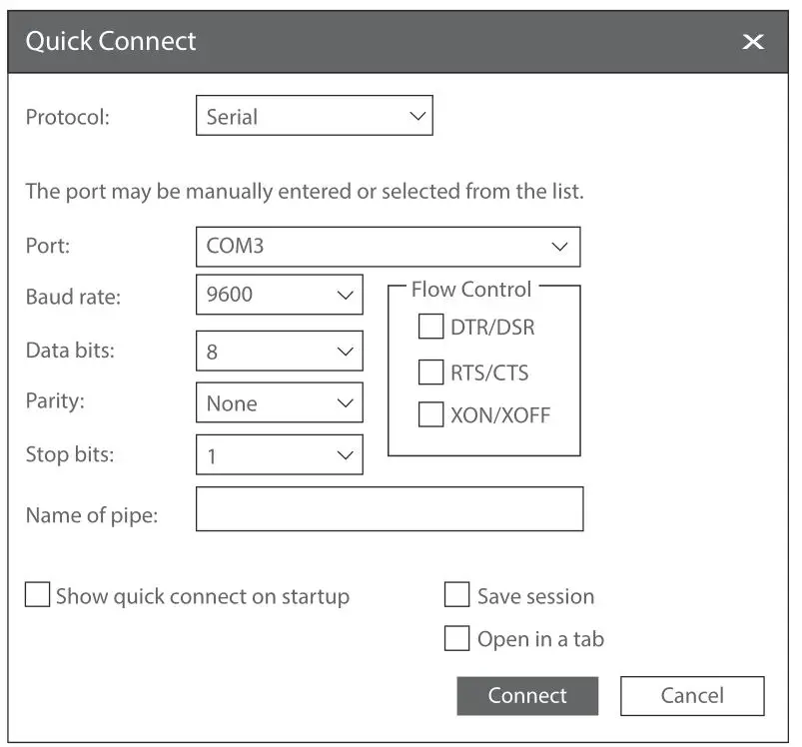Screen dimensions: 802x747
Task: Click the Protocol chevron arrow
Action: click(417, 117)
